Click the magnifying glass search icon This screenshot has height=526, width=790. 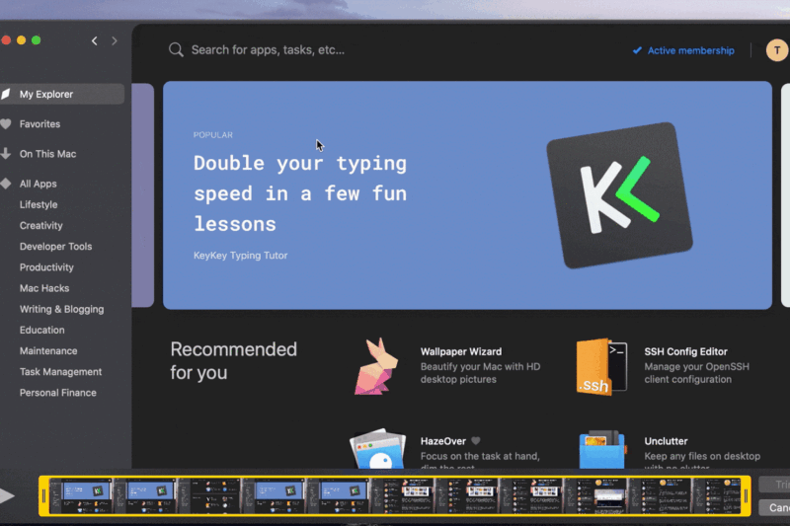(x=176, y=49)
